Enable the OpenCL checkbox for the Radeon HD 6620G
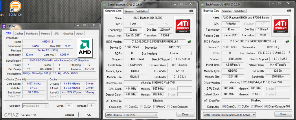Viewport: 296px width, 120px height. (x=126, y=106)
